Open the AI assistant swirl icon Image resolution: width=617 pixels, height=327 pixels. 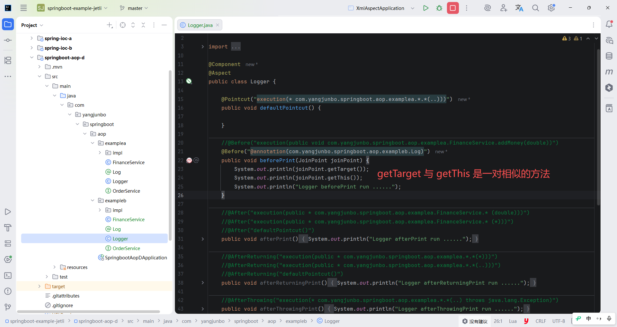pyautogui.click(x=487, y=8)
